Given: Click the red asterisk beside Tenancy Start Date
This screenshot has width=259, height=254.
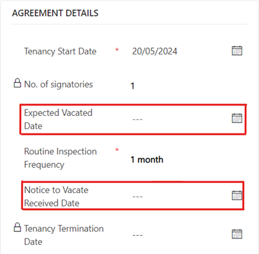Looking at the screenshot, I should (117, 50).
